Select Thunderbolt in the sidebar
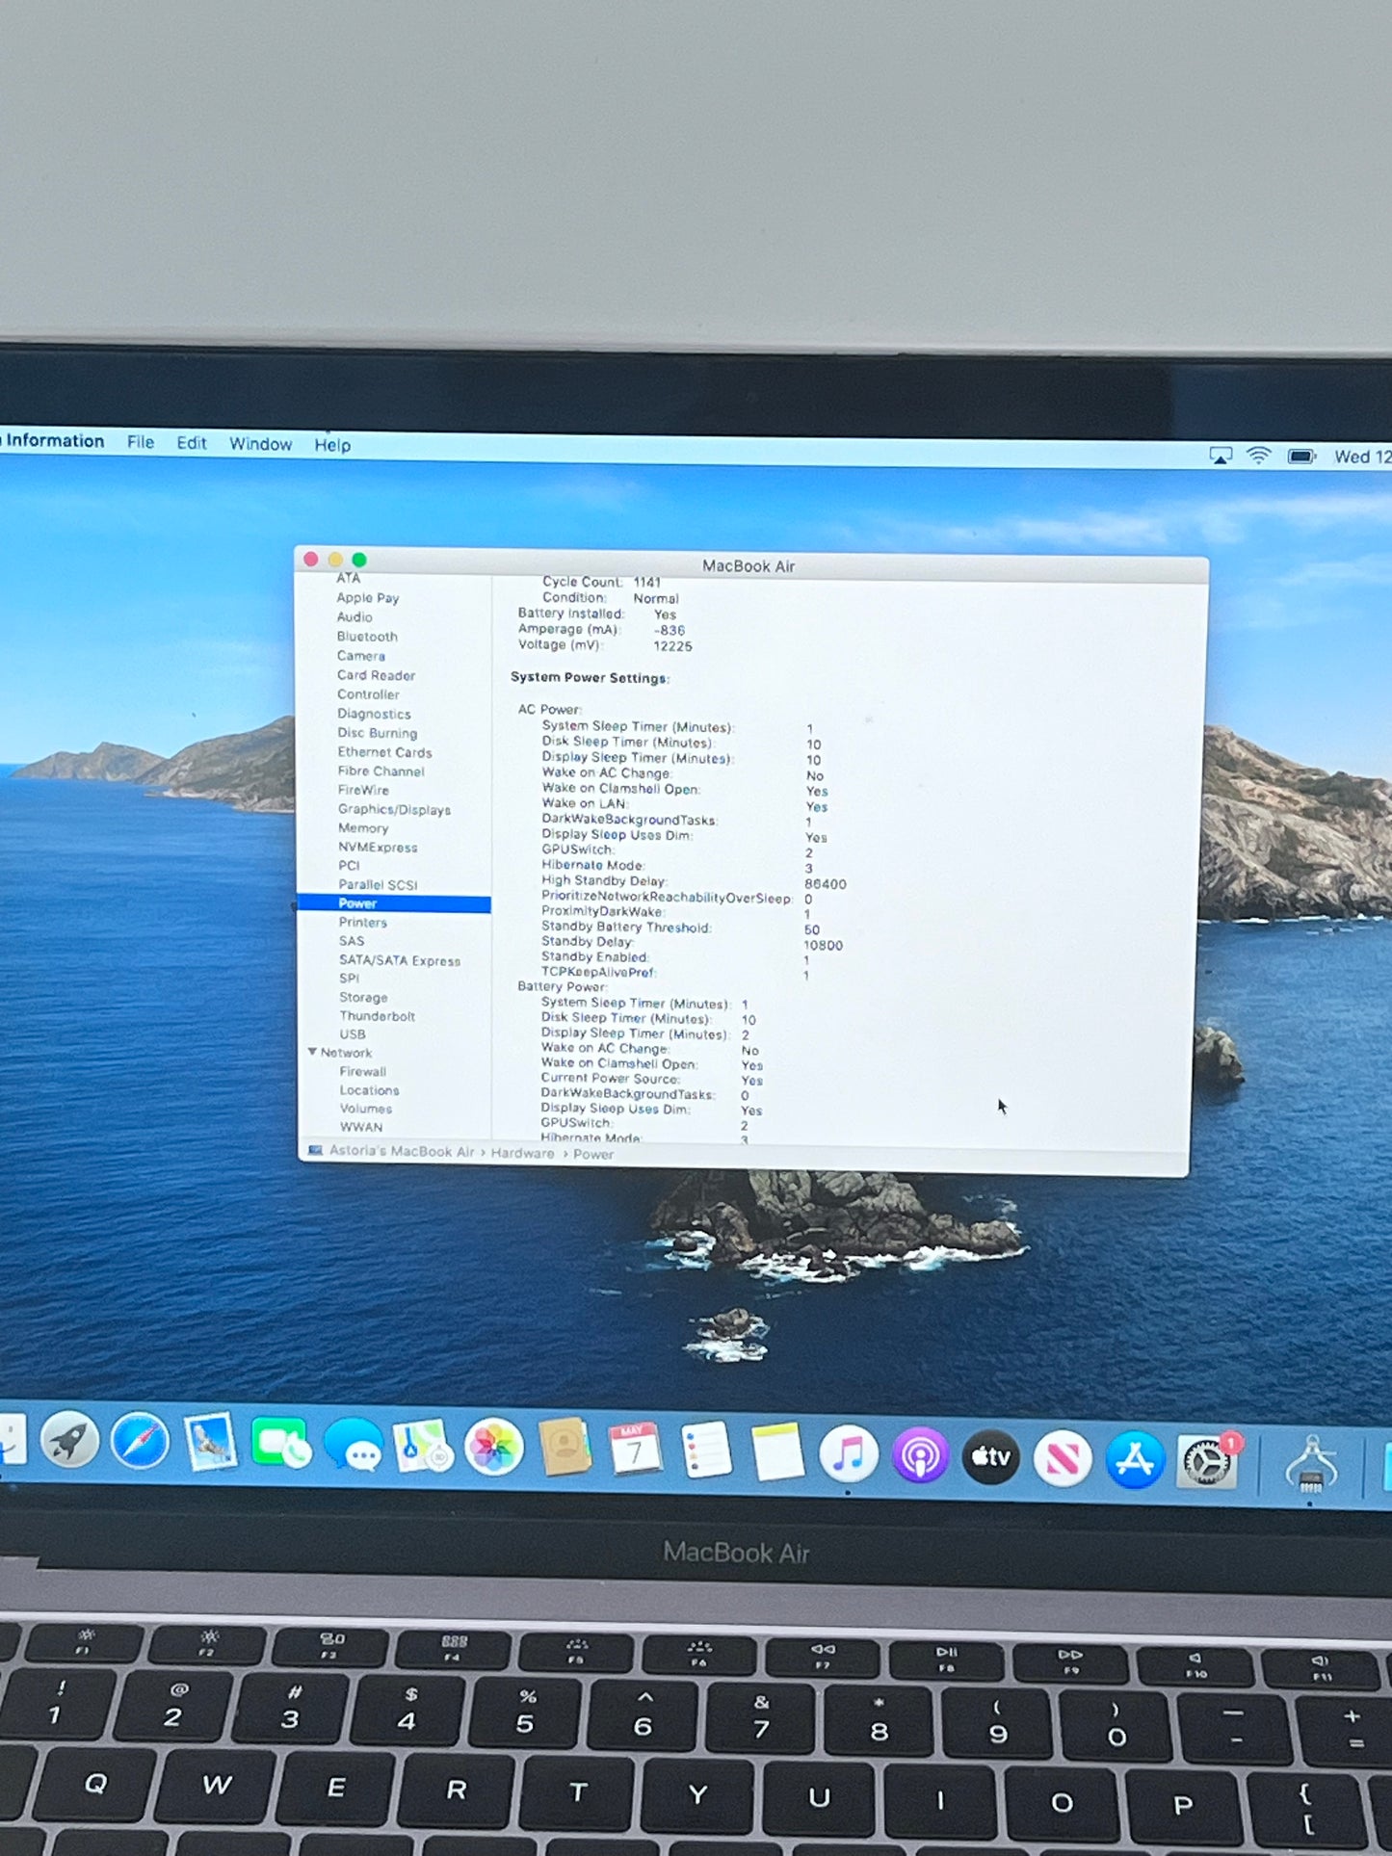The width and height of the screenshot is (1392, 1856). point(377,1016)
